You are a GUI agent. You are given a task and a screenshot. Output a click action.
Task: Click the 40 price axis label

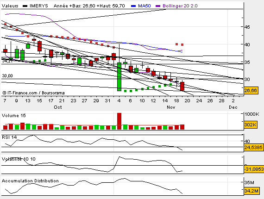[x=247, y=44]
